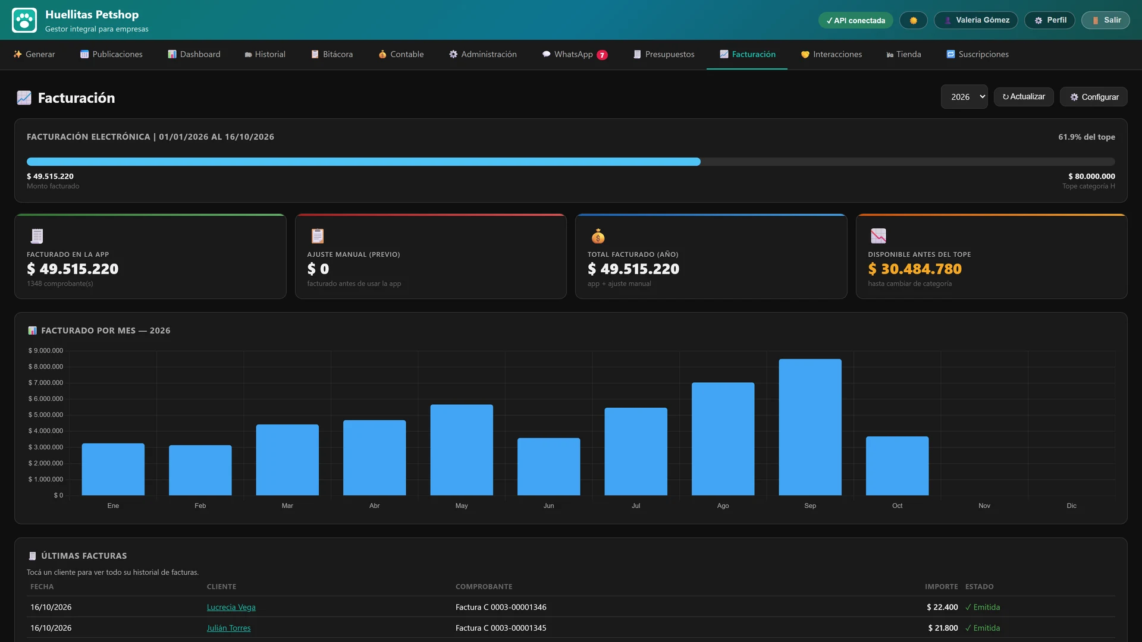1142x642 pixels.
Task: Toggle the sun theme switch
Action: pyautogui.click(x=913, y=20)
